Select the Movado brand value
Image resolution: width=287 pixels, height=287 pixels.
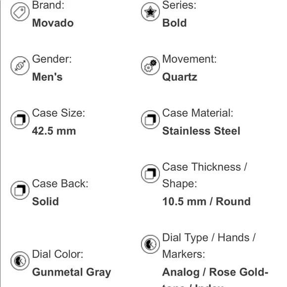click(53, 23)
